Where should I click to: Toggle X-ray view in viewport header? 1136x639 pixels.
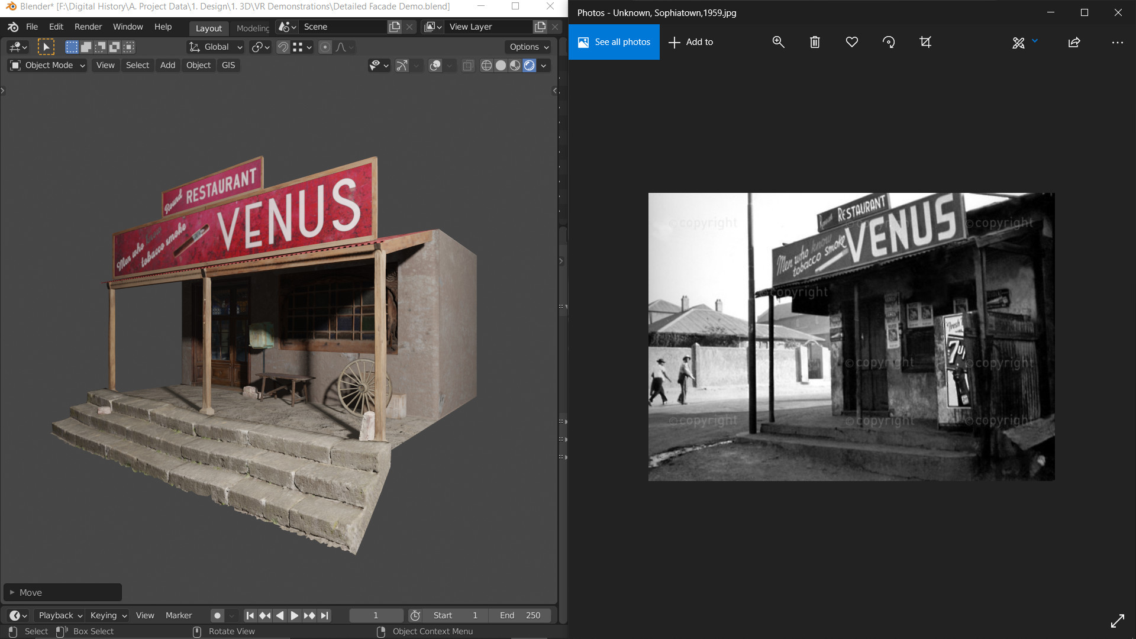click(x=467, y=66)
